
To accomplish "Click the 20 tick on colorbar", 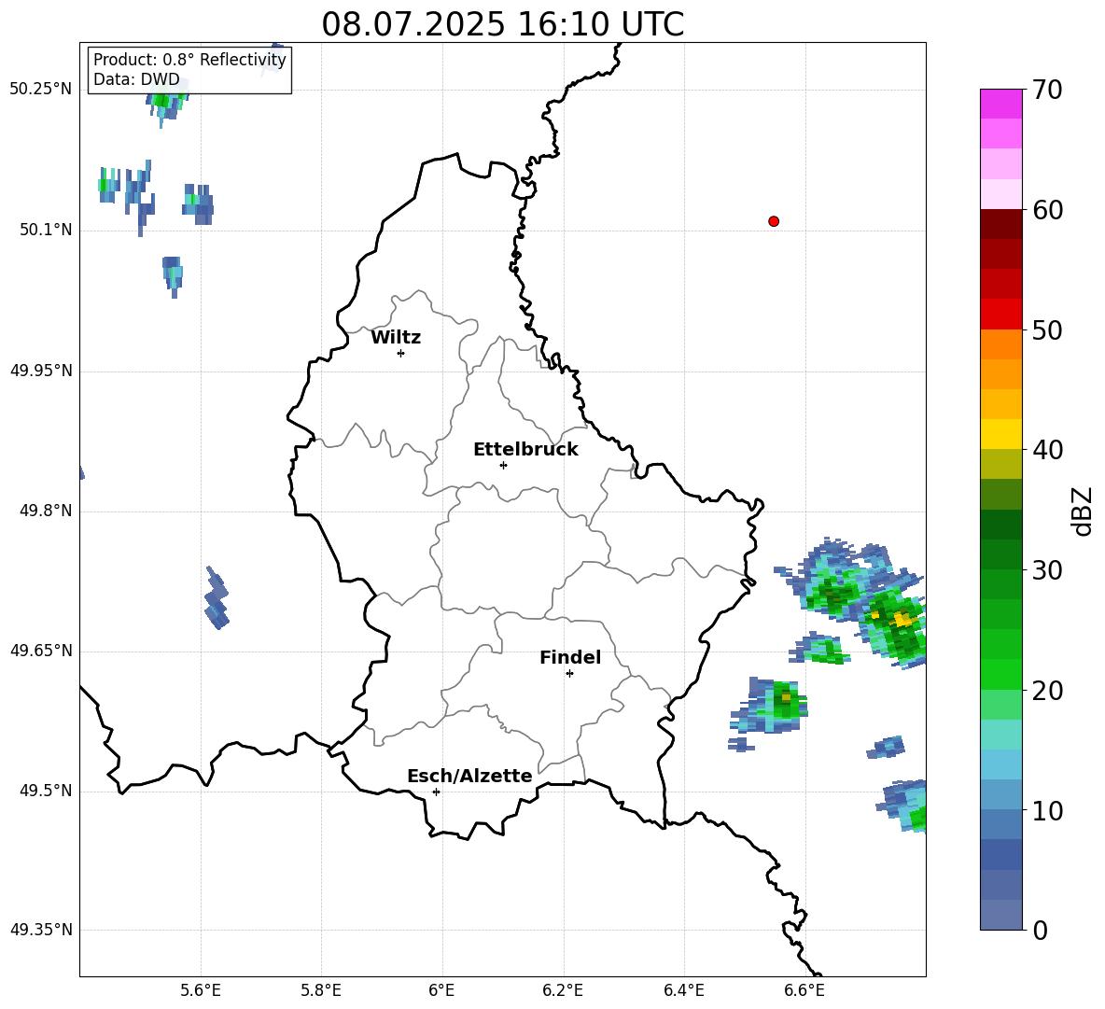I will [1047, 690].
